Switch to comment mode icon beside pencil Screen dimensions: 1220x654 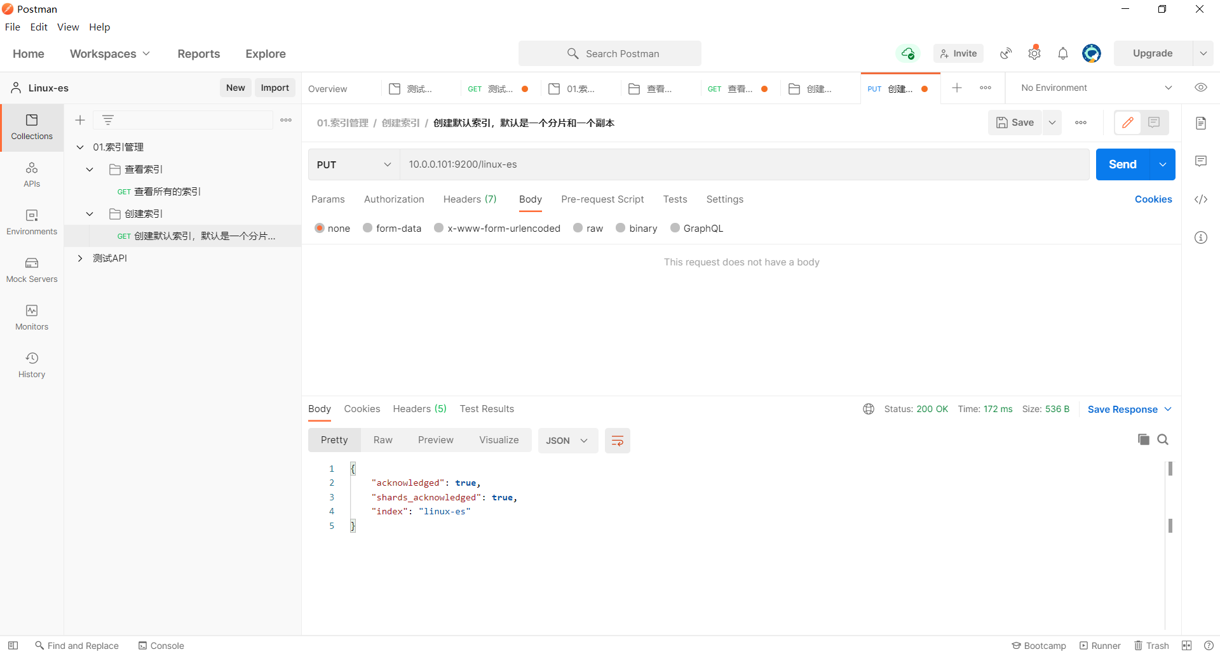tap(1155, 123)
